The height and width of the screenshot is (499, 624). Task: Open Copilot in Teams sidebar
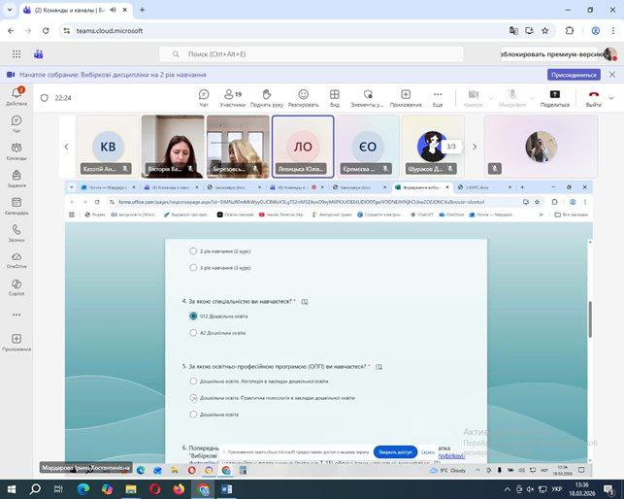coord(16,284)
